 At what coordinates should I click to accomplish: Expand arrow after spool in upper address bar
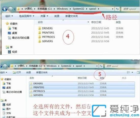coord(99,9)
